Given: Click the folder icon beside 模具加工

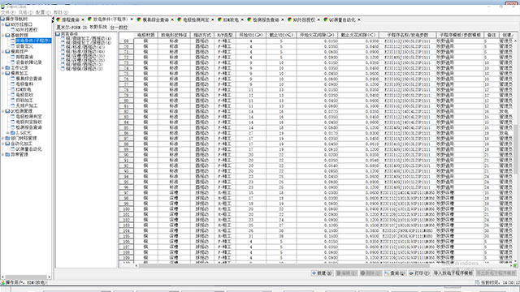Looking at the screenshot, I should coord(7,73).
